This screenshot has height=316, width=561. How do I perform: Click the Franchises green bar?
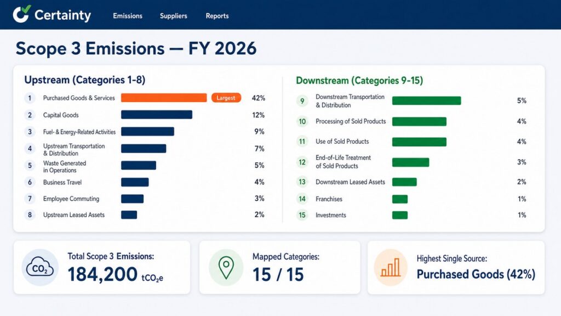click(400, 199)
